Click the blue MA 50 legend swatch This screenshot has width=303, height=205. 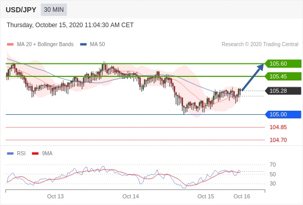[x=83, y=45]
